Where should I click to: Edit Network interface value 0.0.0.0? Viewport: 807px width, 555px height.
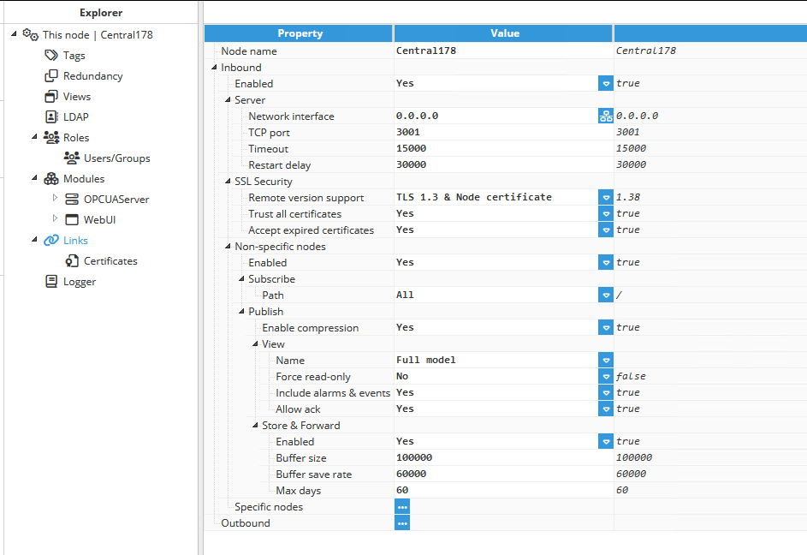(496, 116)
